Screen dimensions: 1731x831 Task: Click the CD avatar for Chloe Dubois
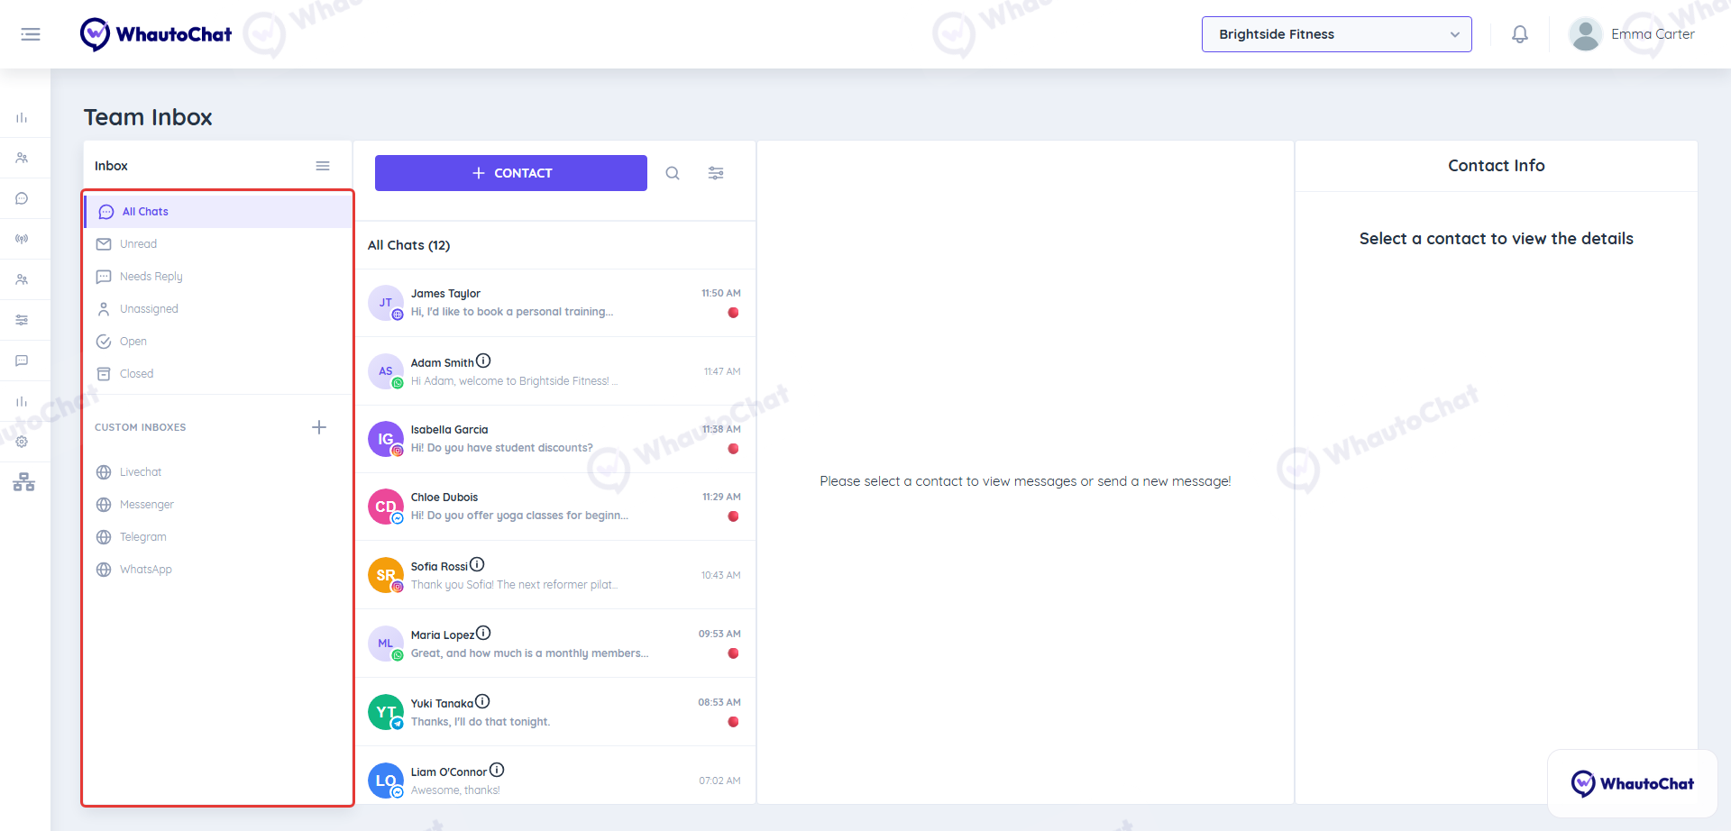[x=386, y=507]
